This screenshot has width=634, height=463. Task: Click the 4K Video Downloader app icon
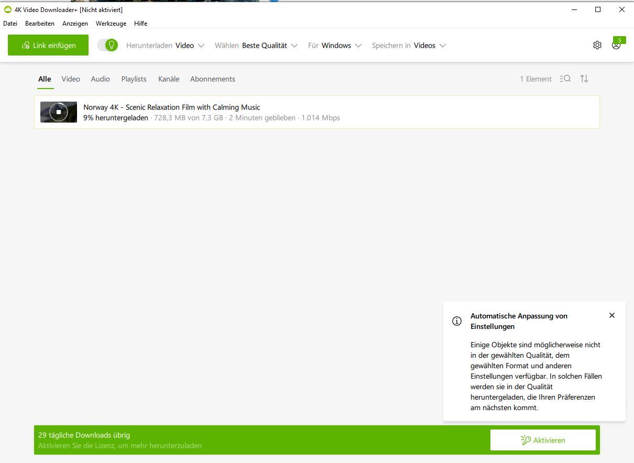point(8,9)
